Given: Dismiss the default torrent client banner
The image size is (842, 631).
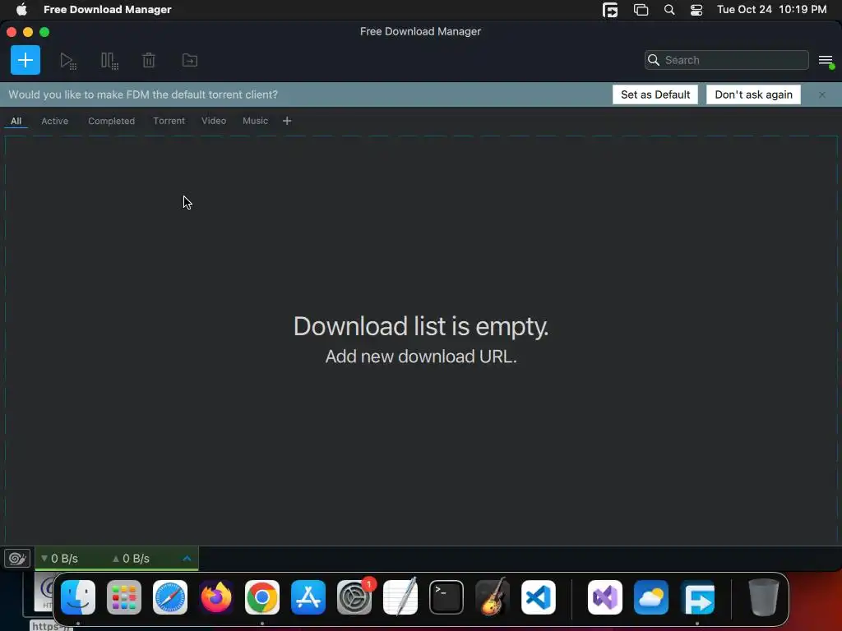Looking at the screenshot, I should point(822,94).
